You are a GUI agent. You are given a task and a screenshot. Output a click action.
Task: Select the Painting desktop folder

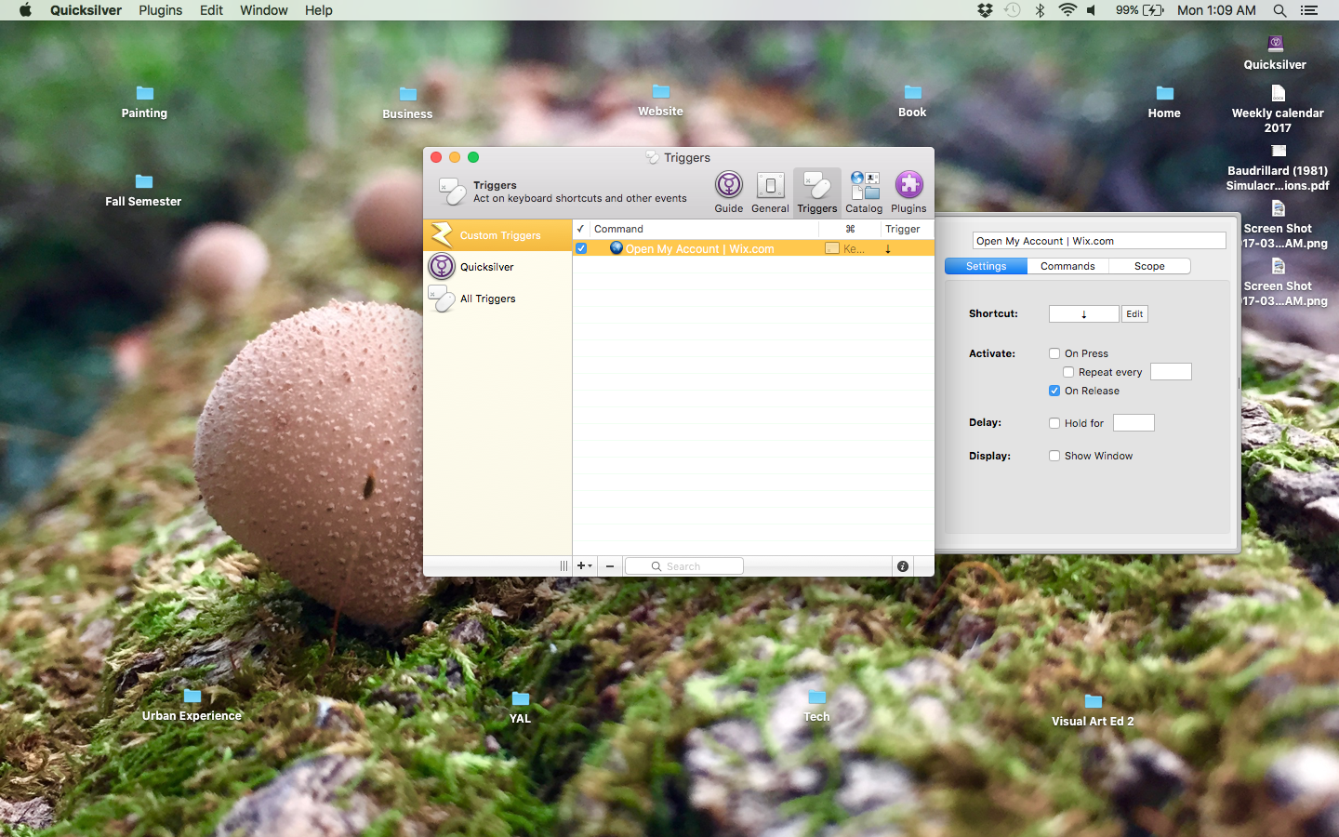coord(144,102)
